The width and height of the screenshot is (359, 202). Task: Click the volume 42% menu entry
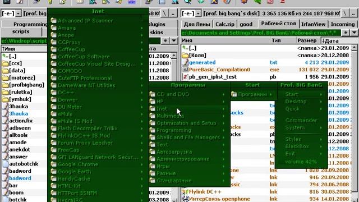301,162
